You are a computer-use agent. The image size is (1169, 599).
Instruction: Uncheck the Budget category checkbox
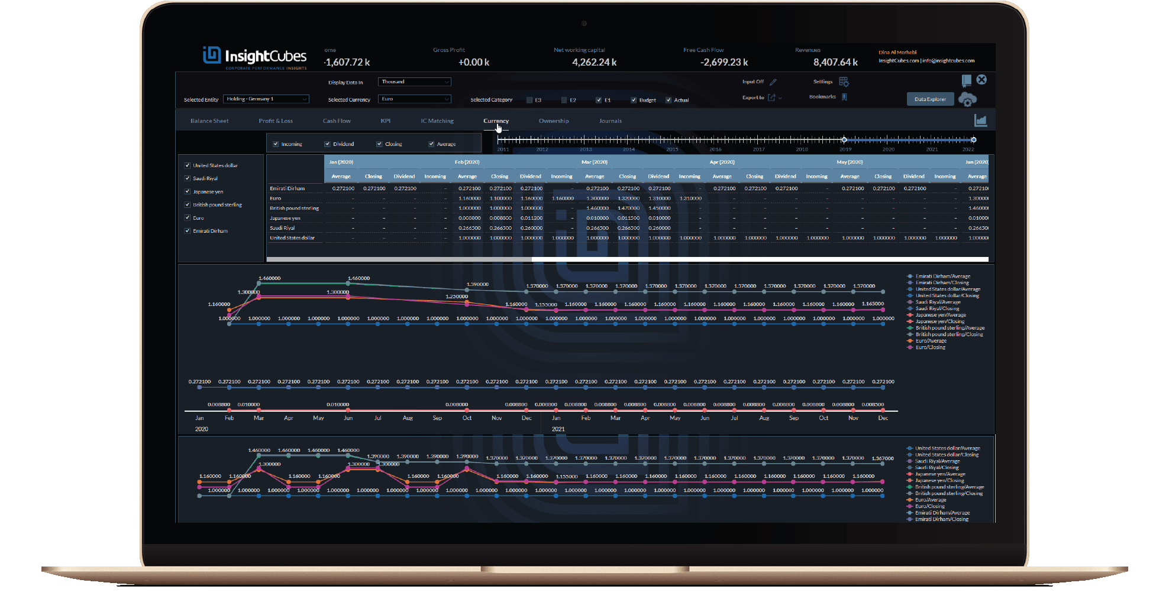click(x=634, y=100)
